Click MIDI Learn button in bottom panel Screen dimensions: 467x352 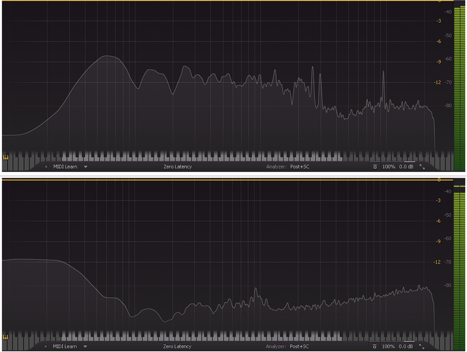point(65,346)
